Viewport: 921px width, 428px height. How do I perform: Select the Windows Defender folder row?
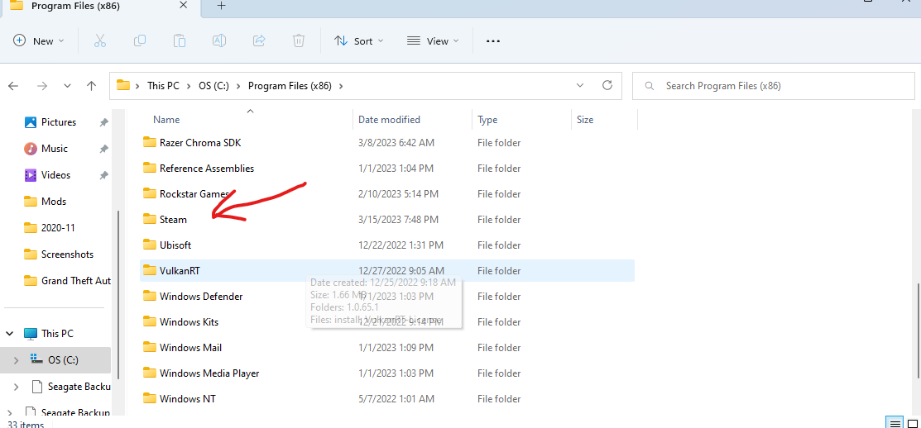click(387, 297)
